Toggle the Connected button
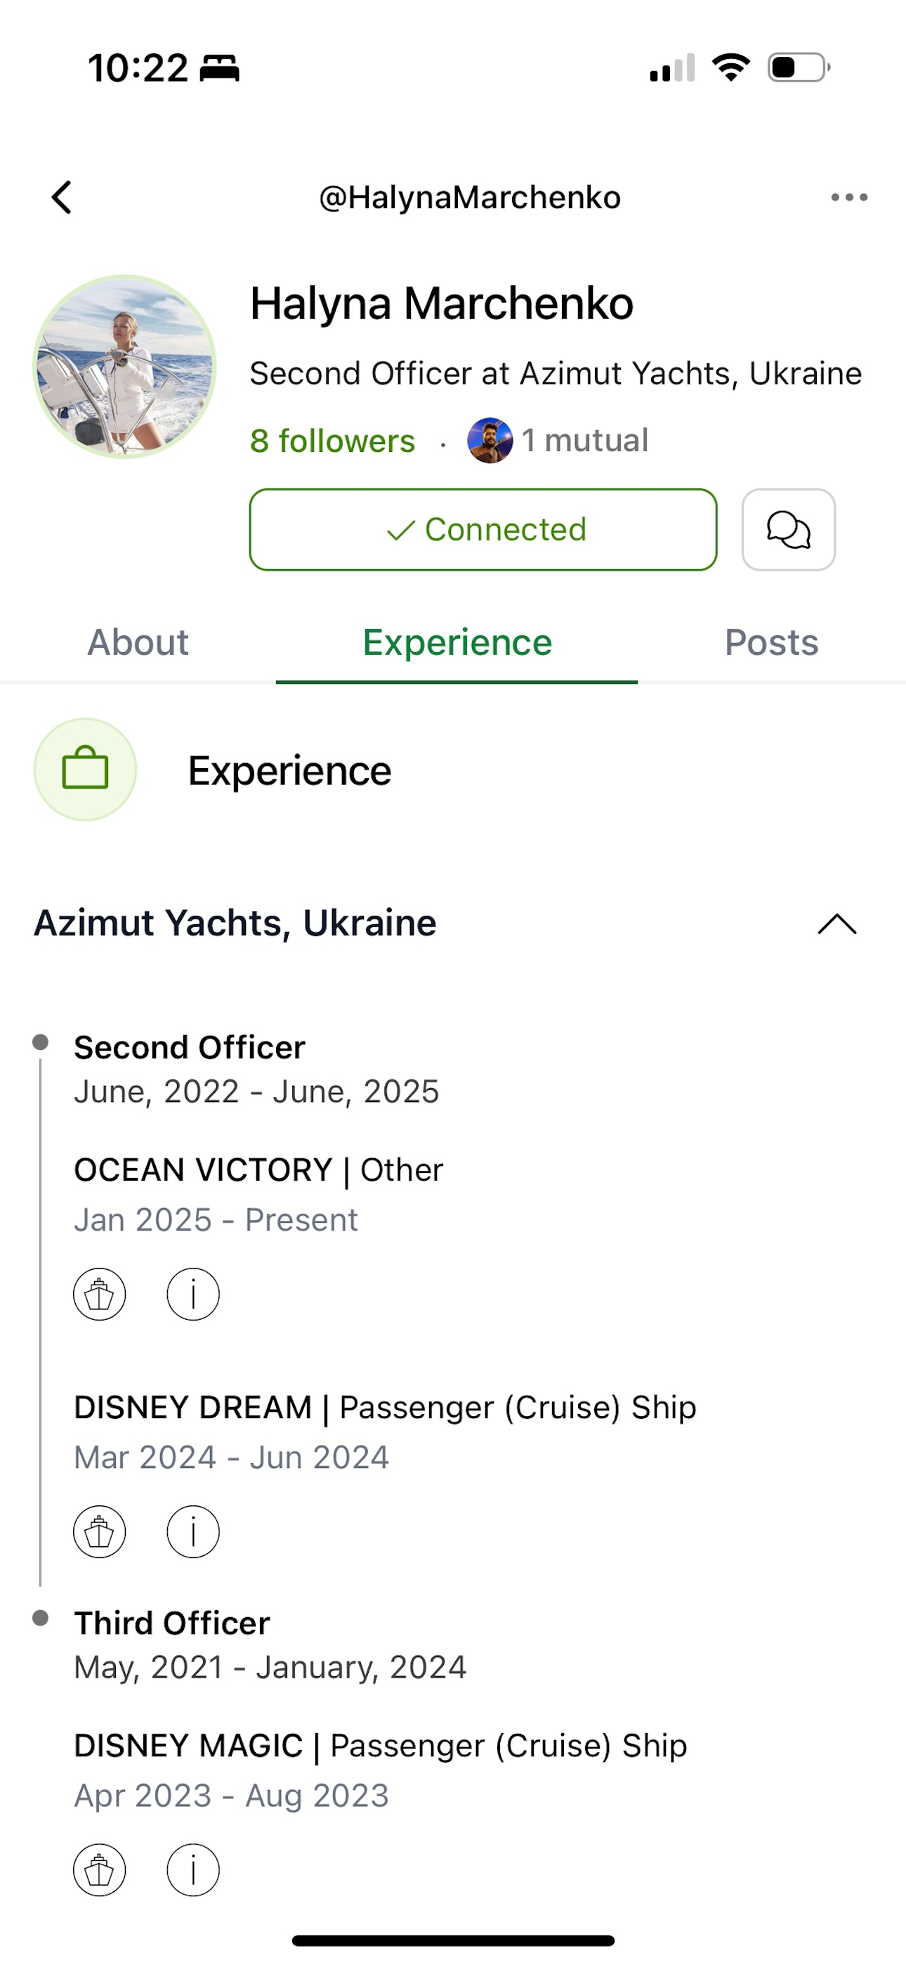906x1965 pixels. [x=482, y=529]
